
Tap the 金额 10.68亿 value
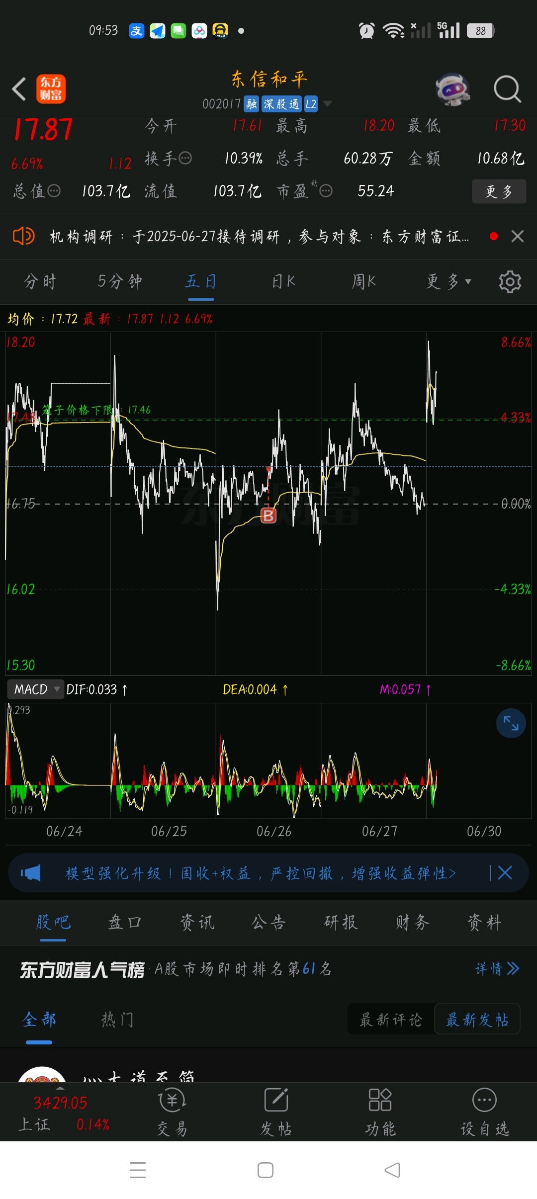501,159
